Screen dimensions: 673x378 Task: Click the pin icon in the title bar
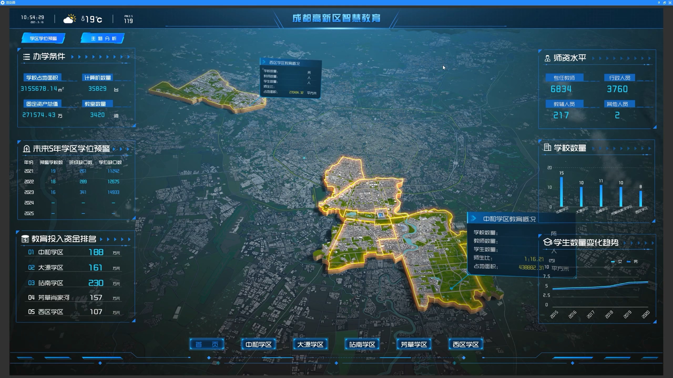click(659, 3)
